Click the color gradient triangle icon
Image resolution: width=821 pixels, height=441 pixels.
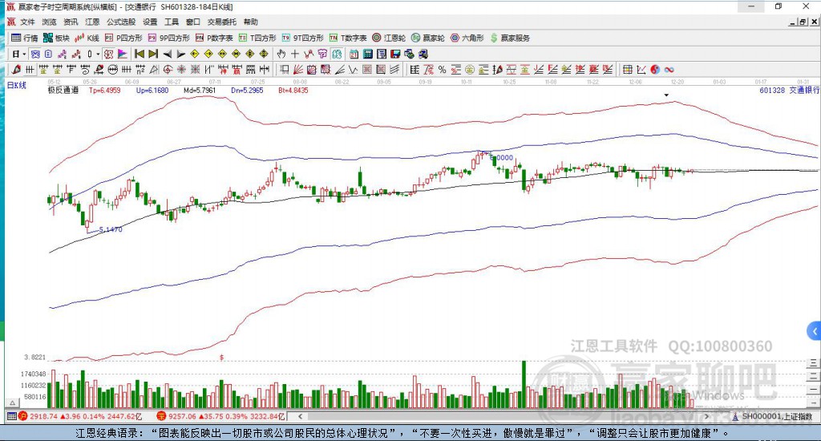coord(122,54)
